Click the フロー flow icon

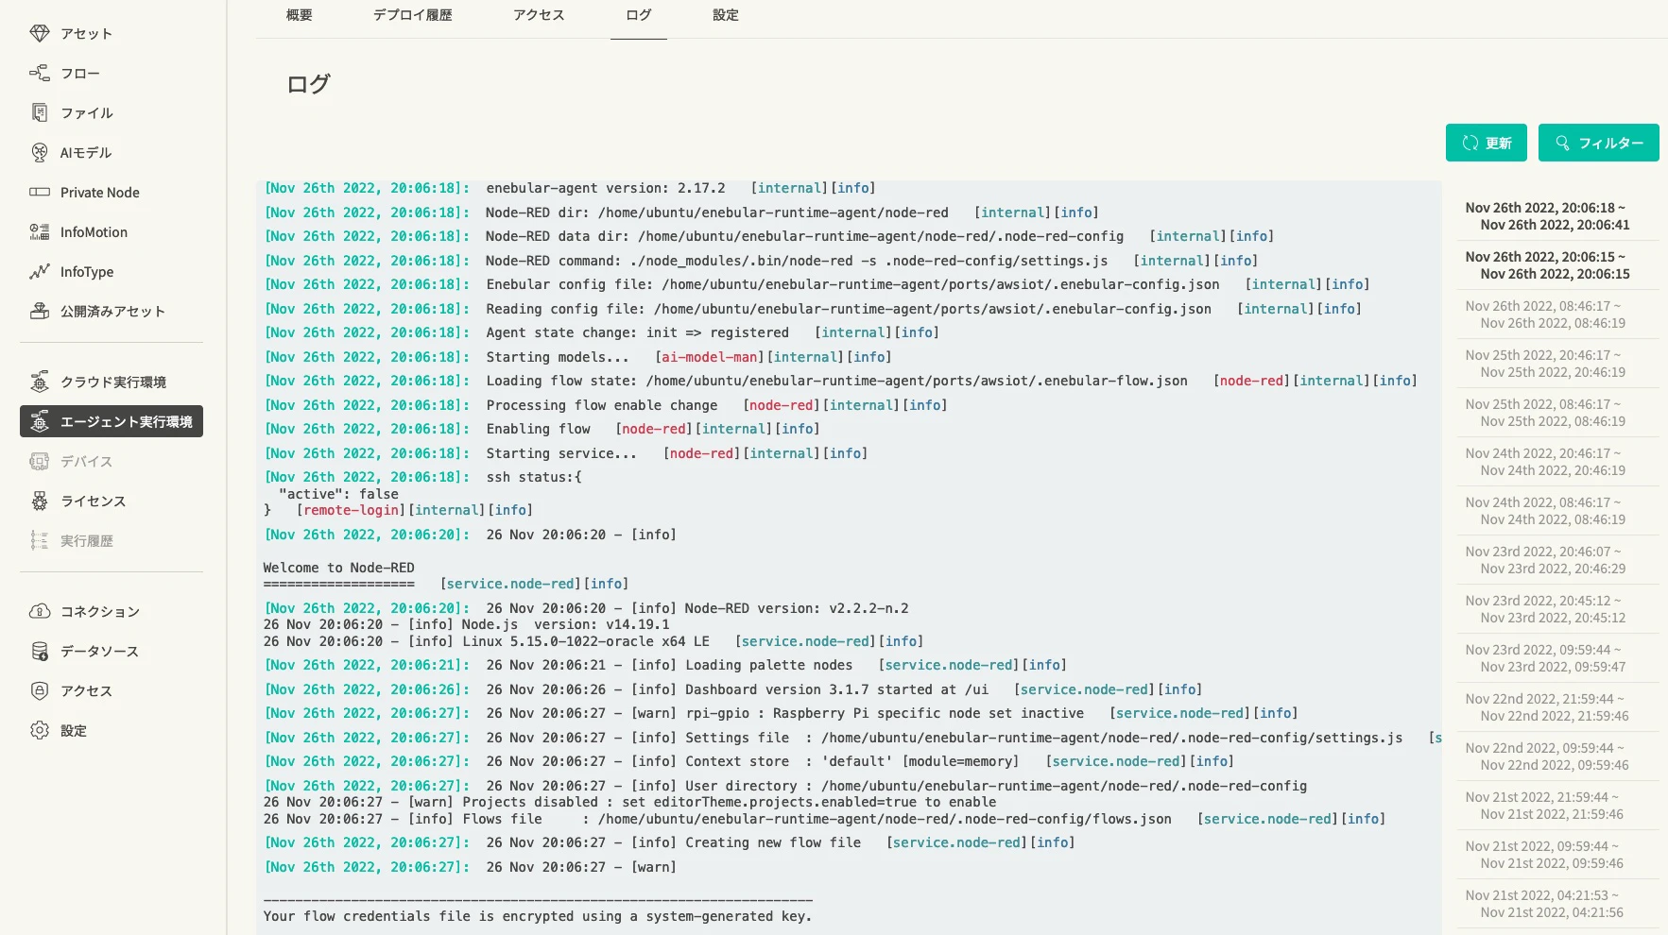coord(40,73)
